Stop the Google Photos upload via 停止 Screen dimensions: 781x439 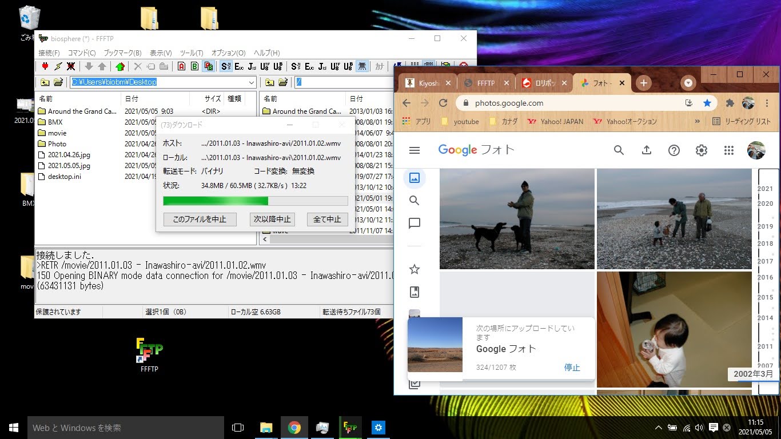click(572, 368)
